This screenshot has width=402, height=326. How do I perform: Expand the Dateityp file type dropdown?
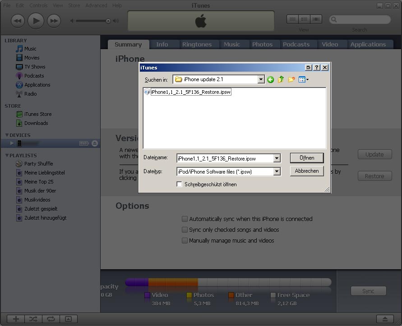click(x=277, y=171)
